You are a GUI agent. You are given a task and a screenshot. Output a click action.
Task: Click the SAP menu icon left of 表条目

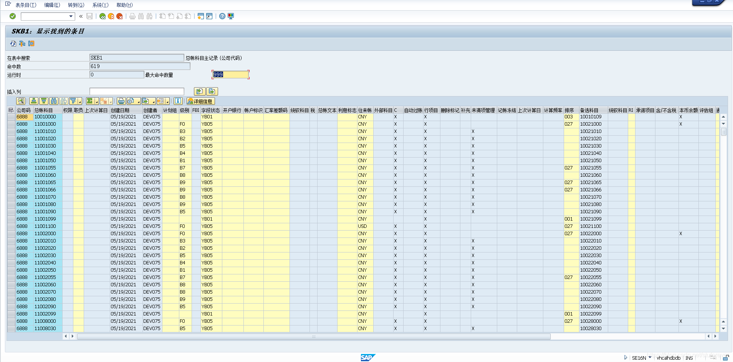(8, 4)
